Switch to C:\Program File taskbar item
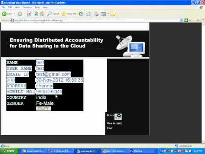The image size is (205, 154). click(x=61, y=151)
